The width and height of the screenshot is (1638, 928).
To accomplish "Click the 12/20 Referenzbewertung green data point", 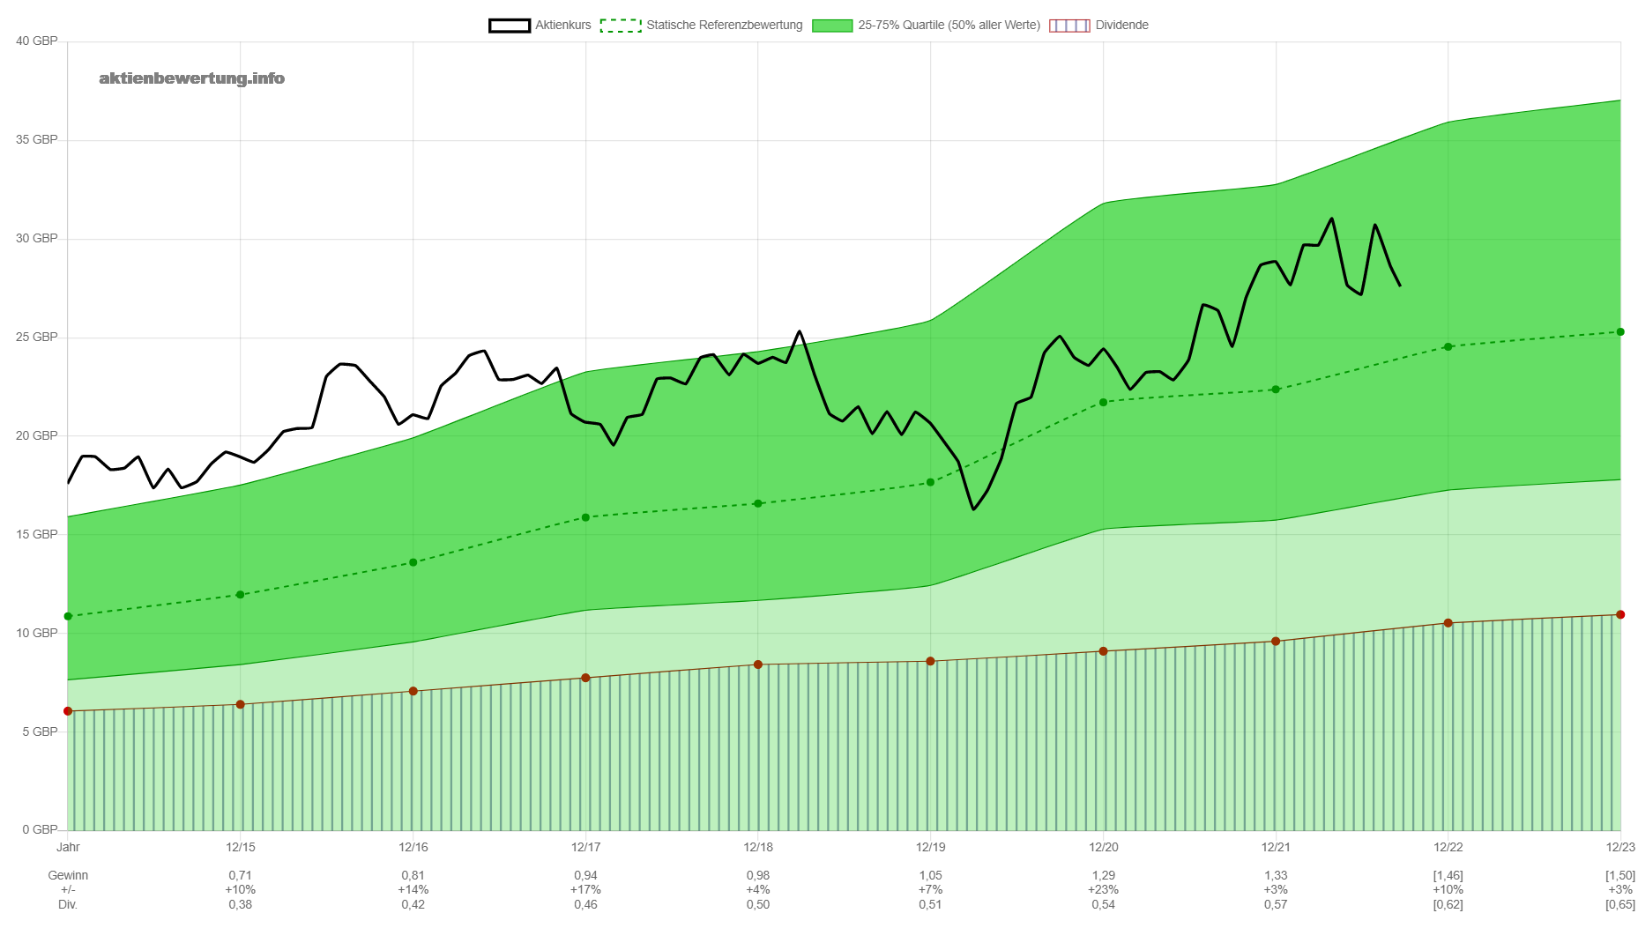I will [1104, 403].
